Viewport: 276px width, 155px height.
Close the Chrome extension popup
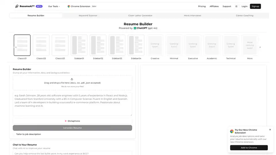pos(270,130)
